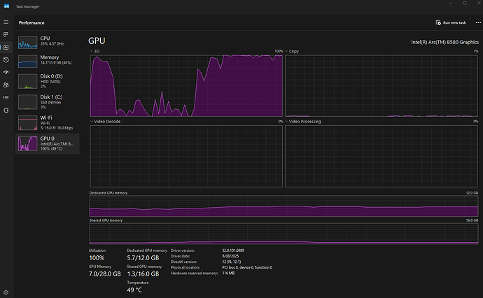Click the Video Decode graph area
The height and width of the screenshot is (298, 483).
(186, 156)
